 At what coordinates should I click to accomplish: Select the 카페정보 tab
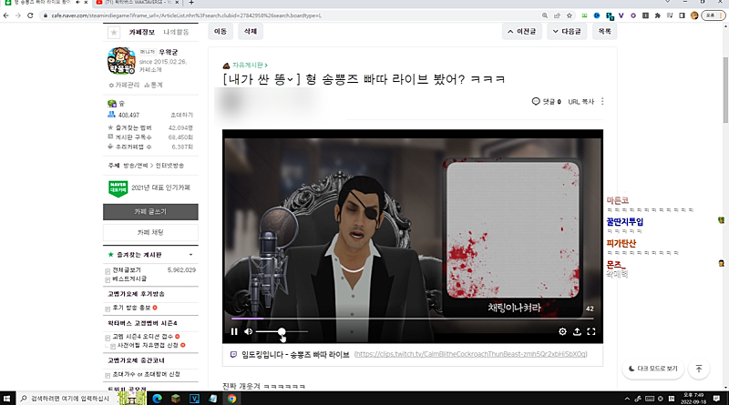[x=142, y=32]
